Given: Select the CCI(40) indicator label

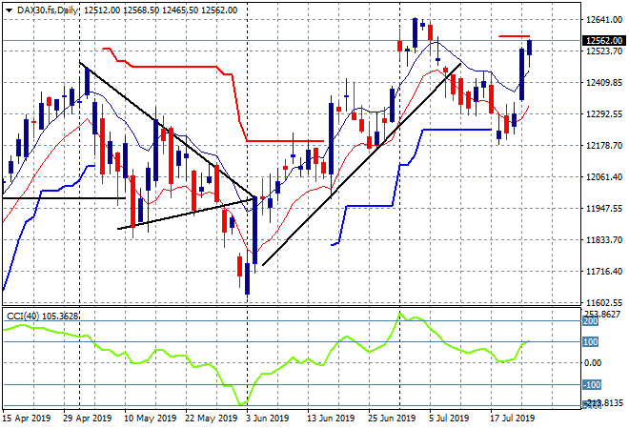Looking at the screenshot, I should [23, 317].
